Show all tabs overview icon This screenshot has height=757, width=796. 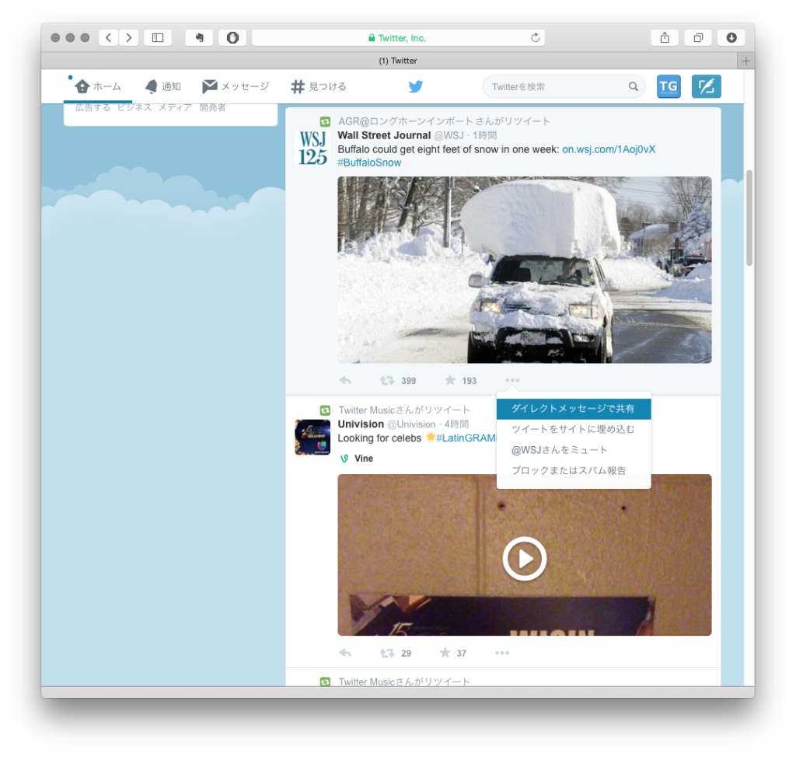(698, 37)
